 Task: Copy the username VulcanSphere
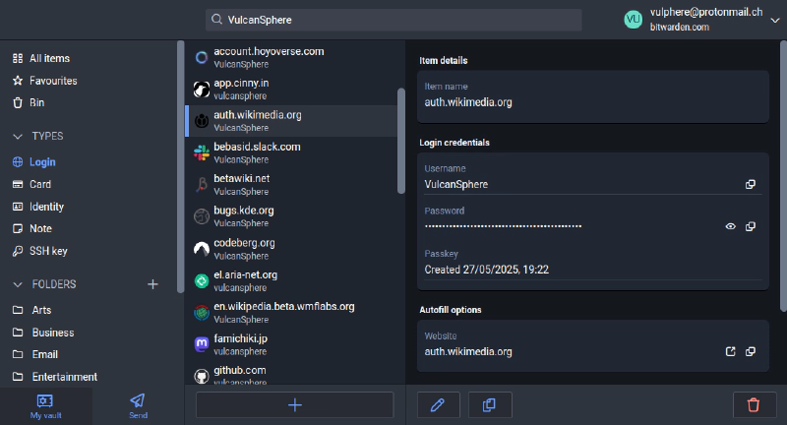pos(751,184)
